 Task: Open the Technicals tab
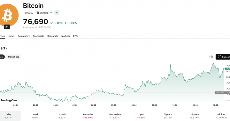[38, 36]
